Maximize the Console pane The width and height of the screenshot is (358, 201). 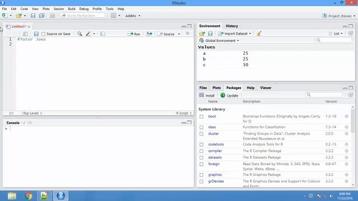(x=189, y=122)
